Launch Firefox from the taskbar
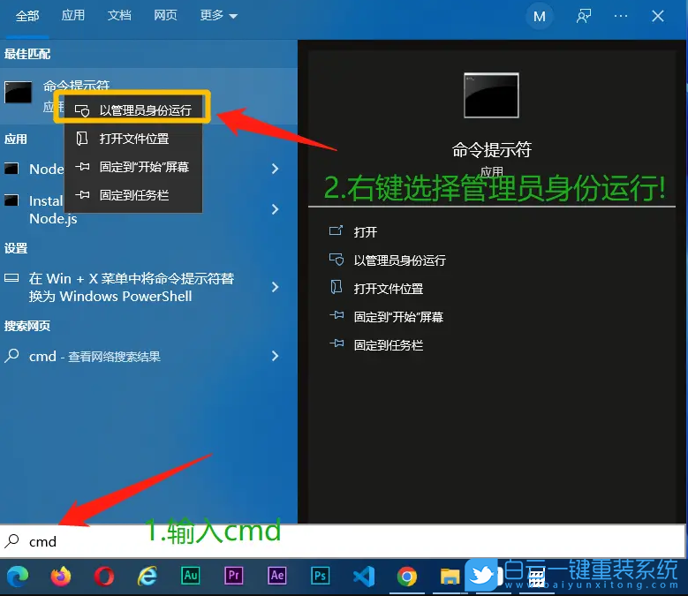The height and width of the screenshot is (596, 688). (61, 577)
